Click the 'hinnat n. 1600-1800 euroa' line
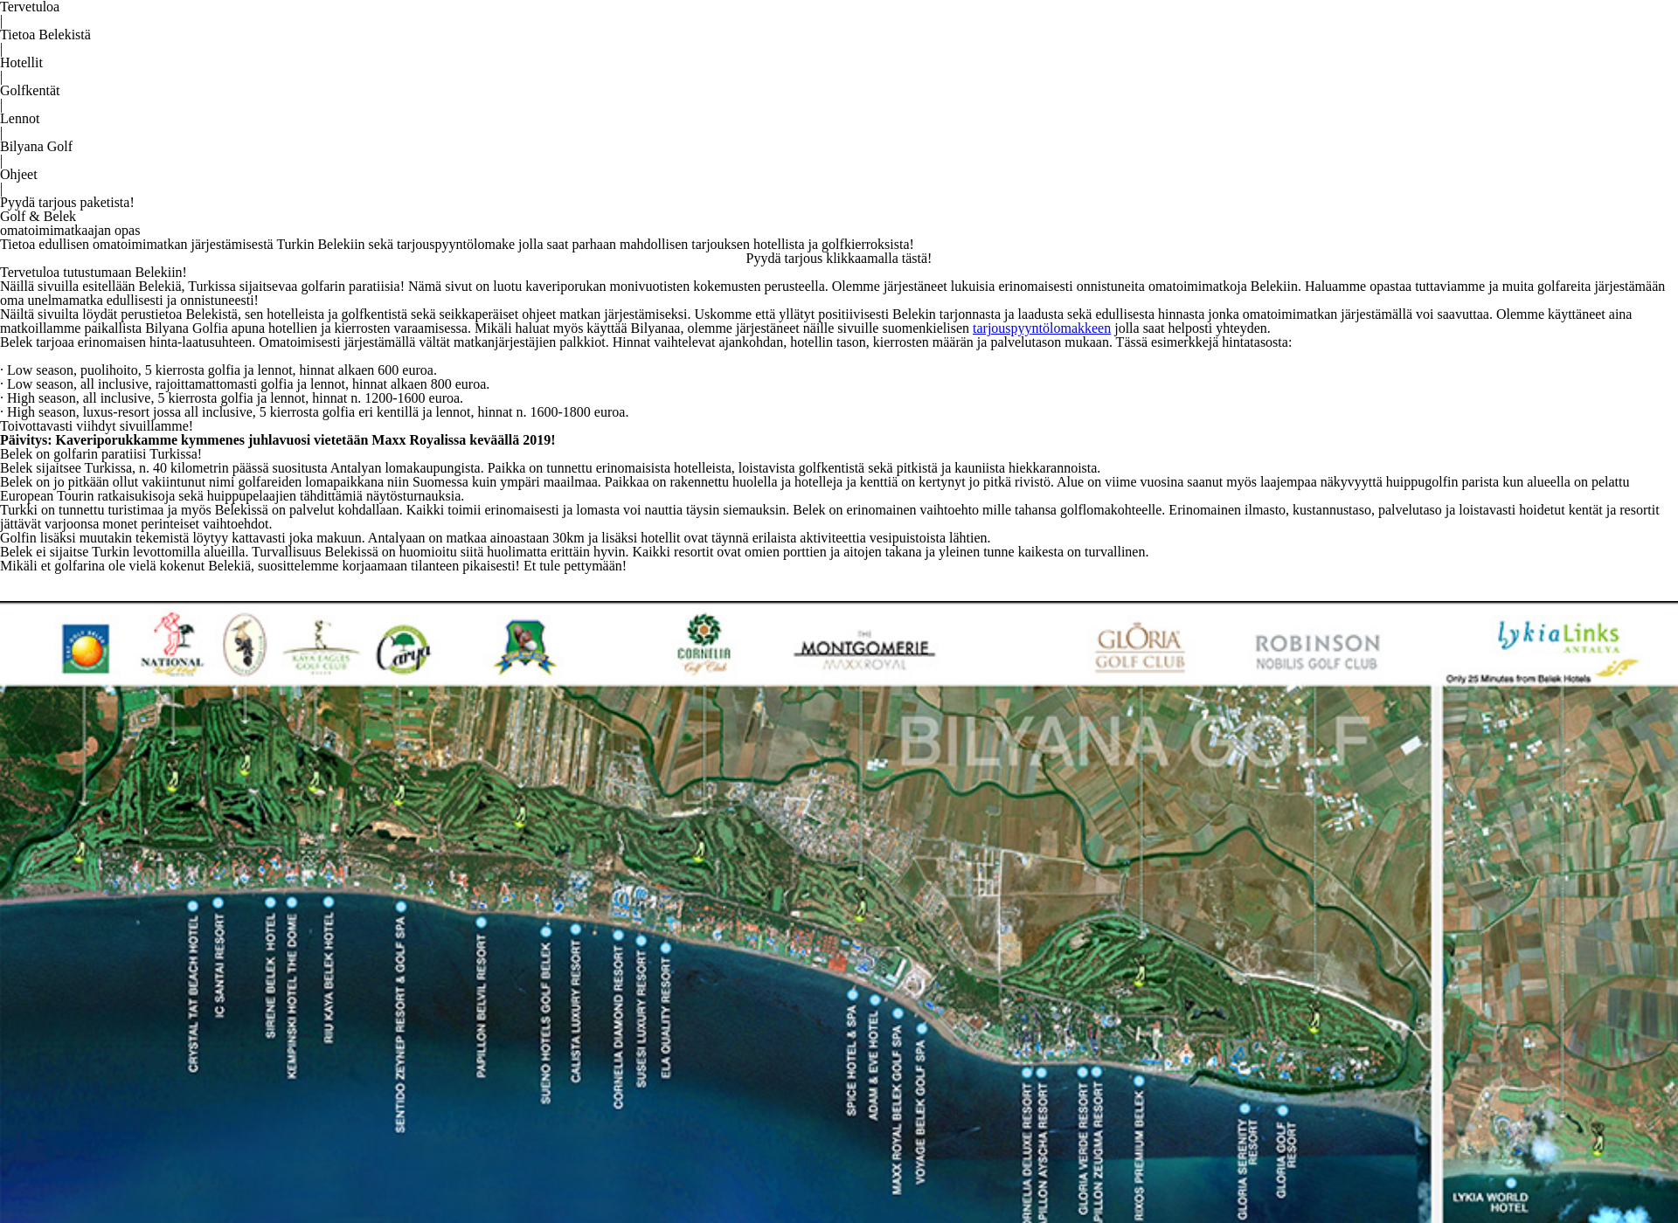 tap(315, 412)
